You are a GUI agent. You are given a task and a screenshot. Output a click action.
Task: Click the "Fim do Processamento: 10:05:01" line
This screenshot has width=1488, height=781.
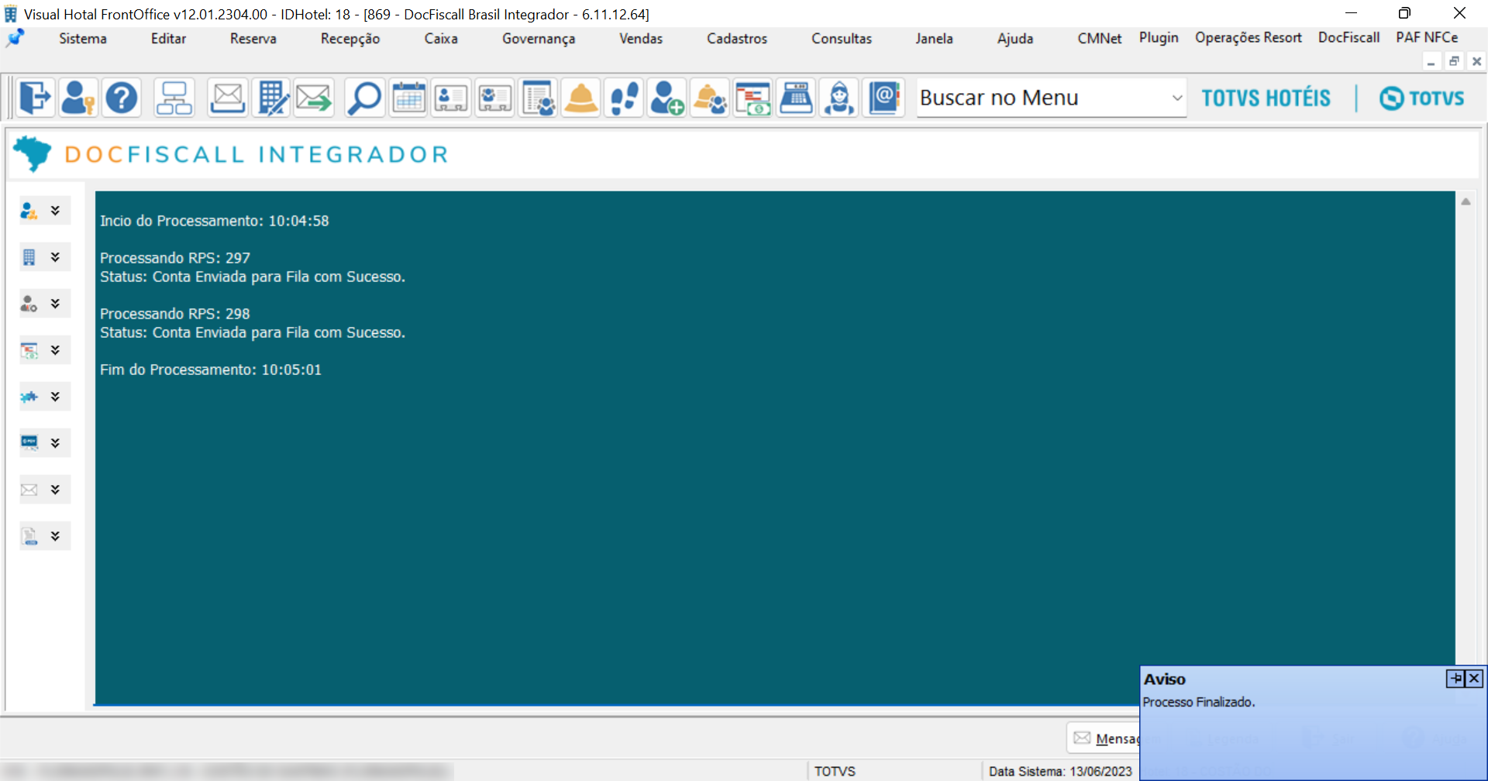pyautogui.click(x=211, y=370)
